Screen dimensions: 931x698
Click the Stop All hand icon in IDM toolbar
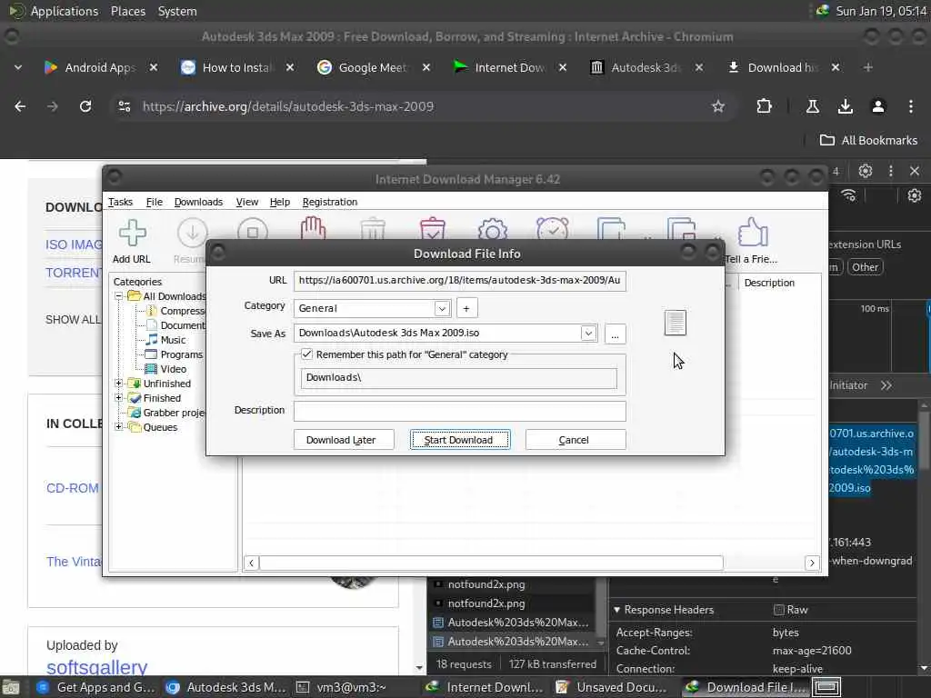pyautogui.click(x=313, y=228)
